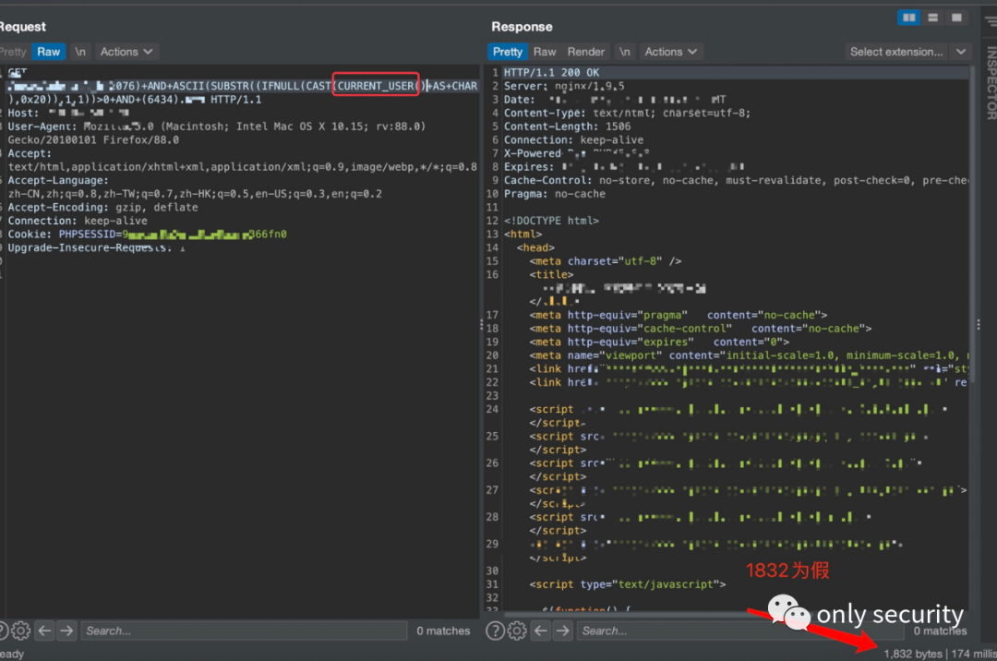Click 'Connection: keep-alive' response header
The width and height of the screenshot is (997, 661).
(x=573, y=139)
